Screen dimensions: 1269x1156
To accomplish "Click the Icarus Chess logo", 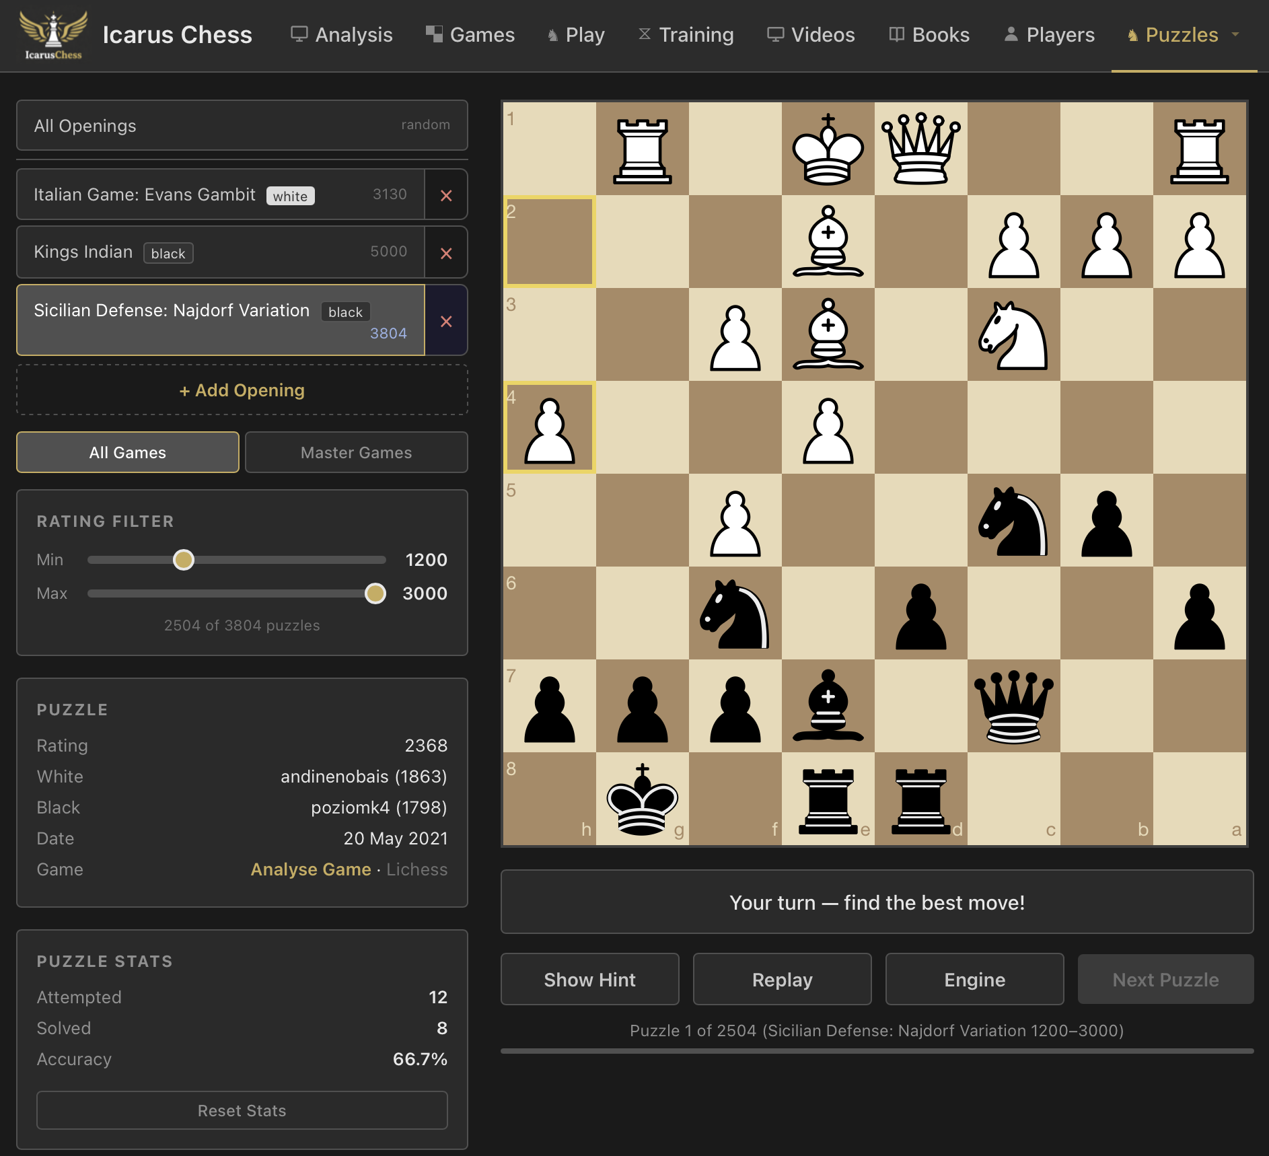I will click(x=52, y=35).
